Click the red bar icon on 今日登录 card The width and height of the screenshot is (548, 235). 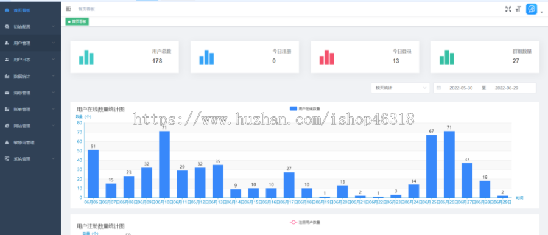(327, 57)
